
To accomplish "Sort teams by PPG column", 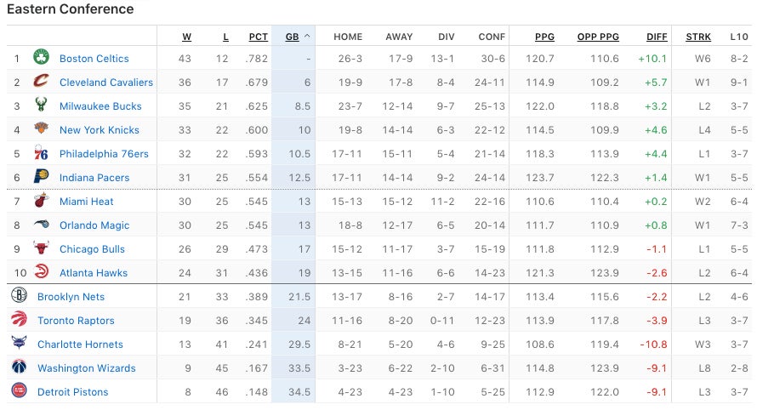I will (x=544, y=37).
